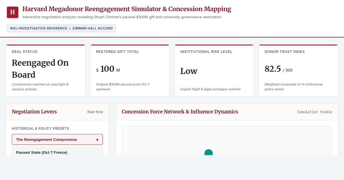The height and width of the screenshot is (180, 344).
Task: Select Paused State (Oct 7 Freeze) preset
Action: [x=57, y=151]
